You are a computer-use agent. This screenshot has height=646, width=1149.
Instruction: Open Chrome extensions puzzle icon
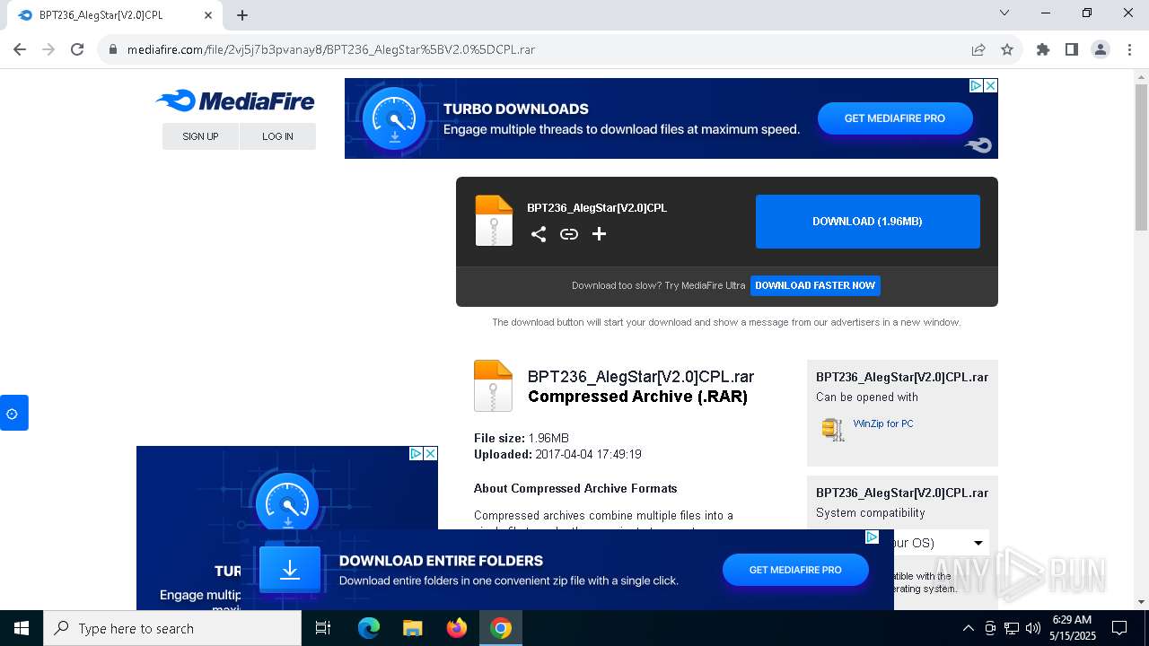point(1043,49)
